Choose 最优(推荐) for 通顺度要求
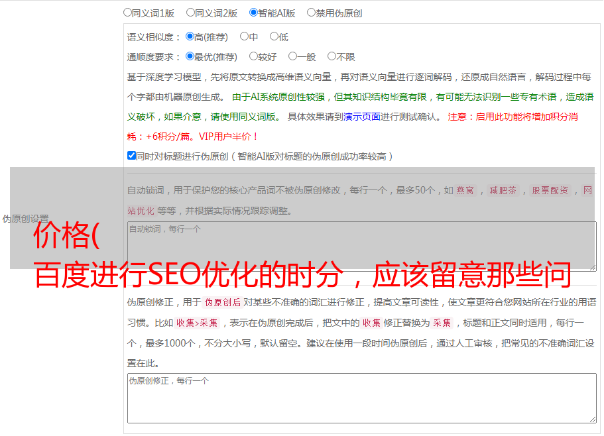604x436 pixels. pyautogui.click(x=190, y=57)
